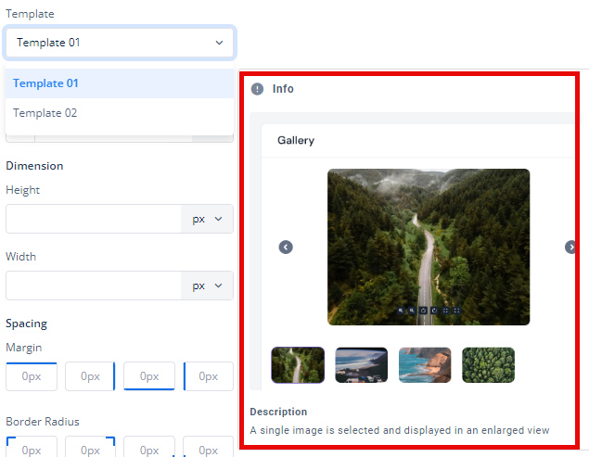Image resolution: width=589 pixels, height=457 pixels.
Task: Click the Template field label
Action: click(x=30, y=14)
